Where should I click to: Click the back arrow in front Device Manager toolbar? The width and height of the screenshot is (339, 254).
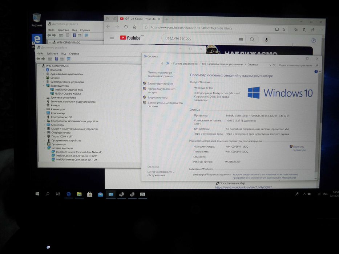(x=38, y=59)
